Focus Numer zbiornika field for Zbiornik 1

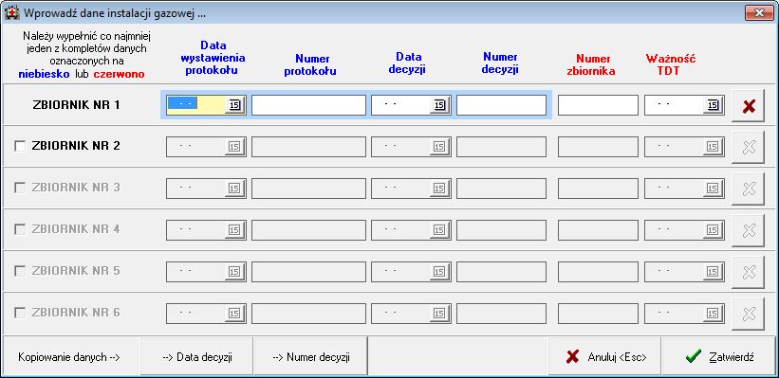(x=598, y=105)
